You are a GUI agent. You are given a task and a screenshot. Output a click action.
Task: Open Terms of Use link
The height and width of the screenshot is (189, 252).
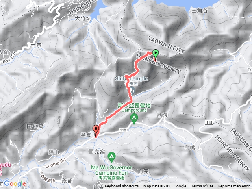pos(202,186)
